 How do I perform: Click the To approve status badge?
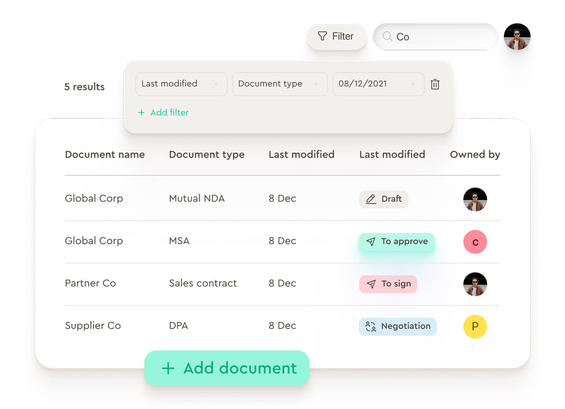397,242
